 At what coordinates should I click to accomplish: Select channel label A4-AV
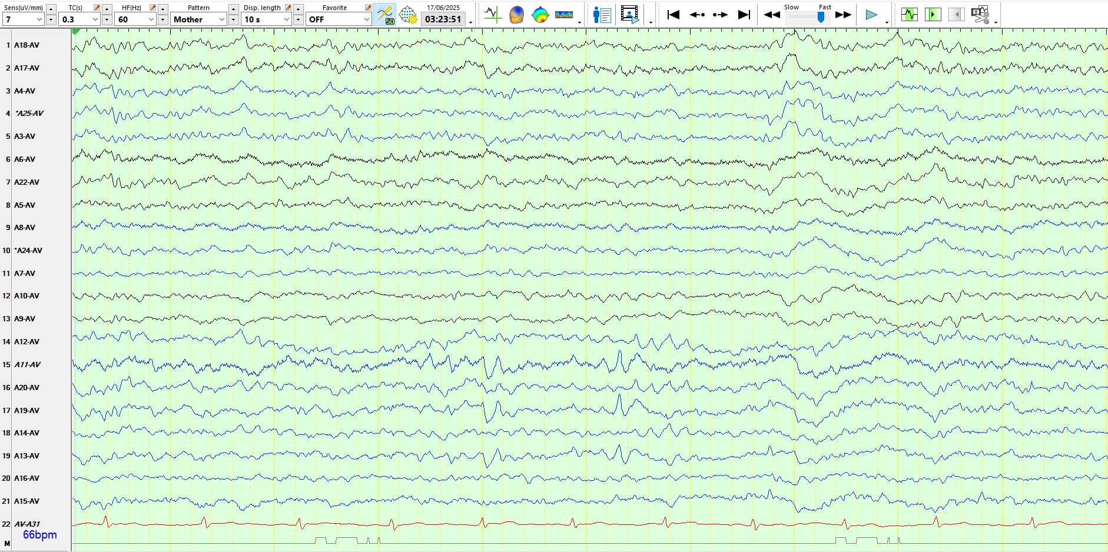(25, 91)
